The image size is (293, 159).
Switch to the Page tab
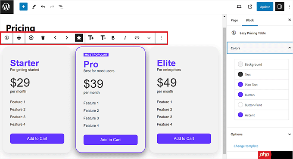(234, 20)
